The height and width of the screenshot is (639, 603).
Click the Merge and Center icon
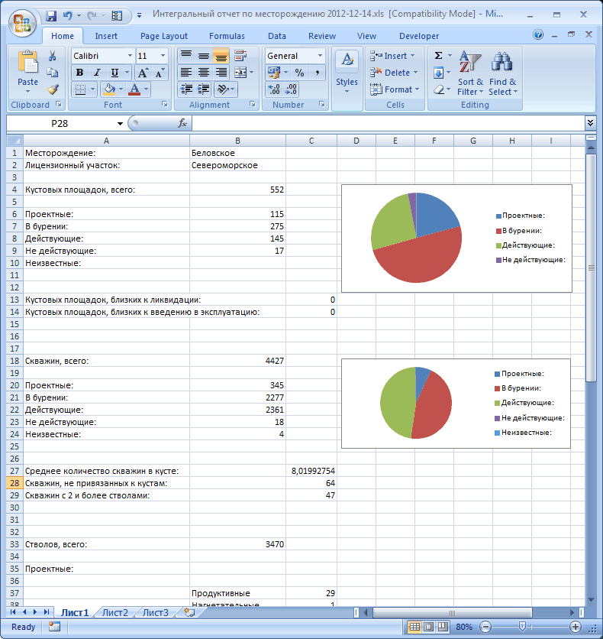tap(240, 73)
